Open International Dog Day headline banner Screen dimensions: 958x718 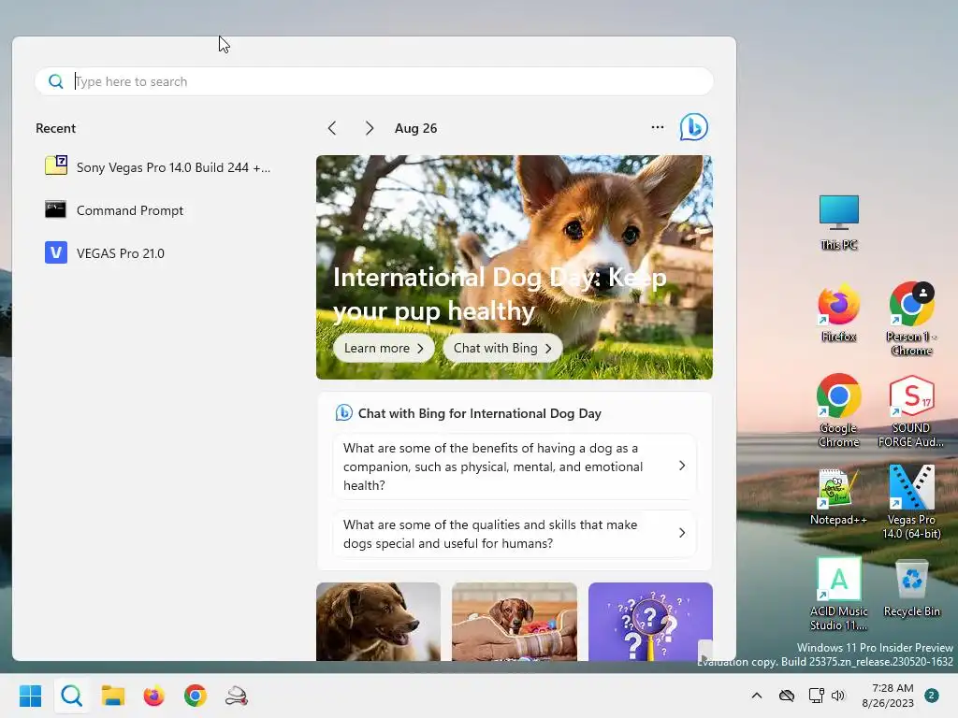pos(500,294)
